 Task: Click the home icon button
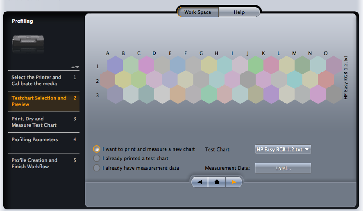(x=217, y=182)
